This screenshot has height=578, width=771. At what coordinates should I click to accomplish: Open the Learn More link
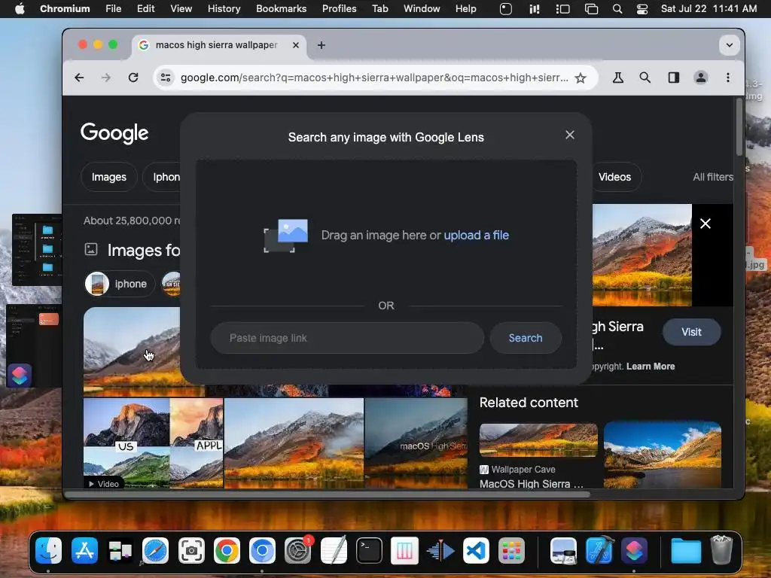click(650, 367)
